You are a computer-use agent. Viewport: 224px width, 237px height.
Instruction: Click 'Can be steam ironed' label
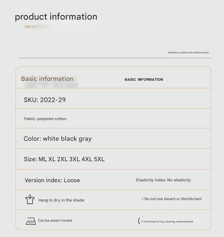[55, 220]
